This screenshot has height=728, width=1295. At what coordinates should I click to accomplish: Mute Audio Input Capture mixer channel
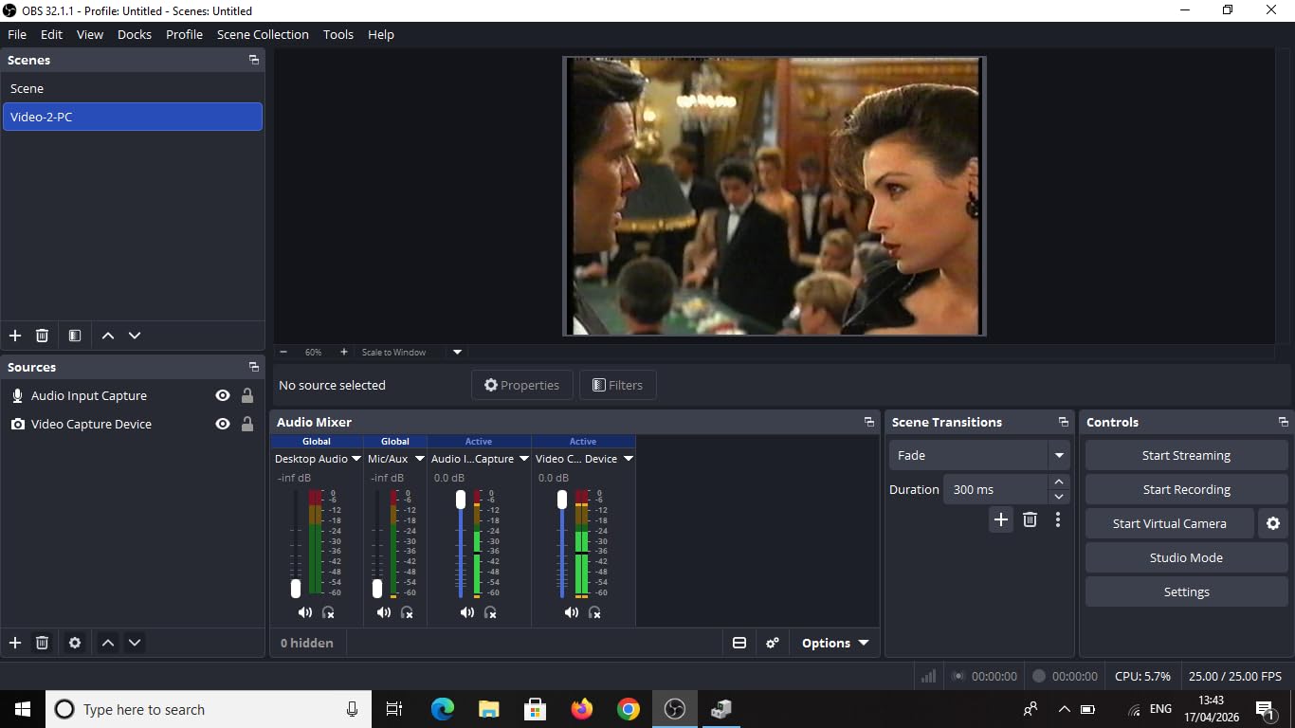[x=466, y=612]
